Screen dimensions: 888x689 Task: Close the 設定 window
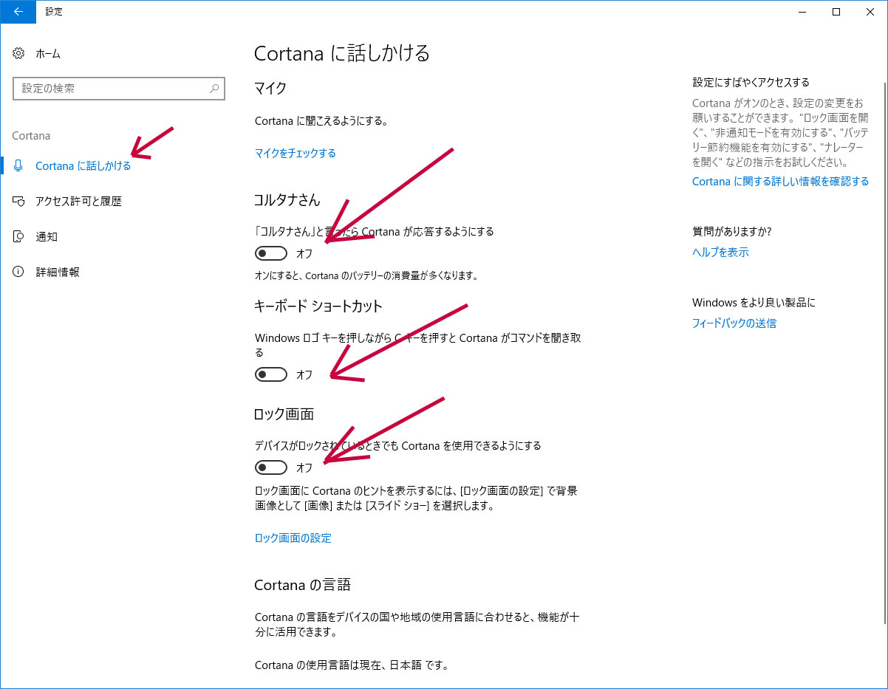[x=870, y=11]
